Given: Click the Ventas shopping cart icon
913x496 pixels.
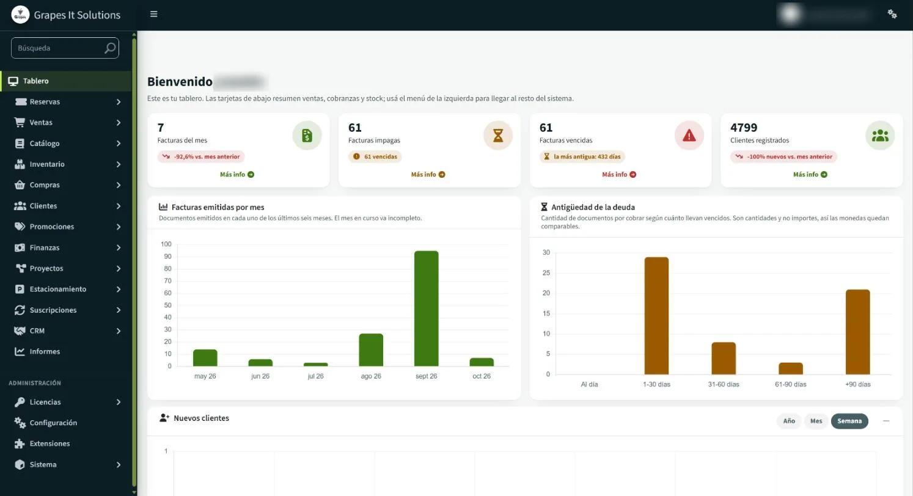Looking at the screenshot, I should tap(20, 123).
